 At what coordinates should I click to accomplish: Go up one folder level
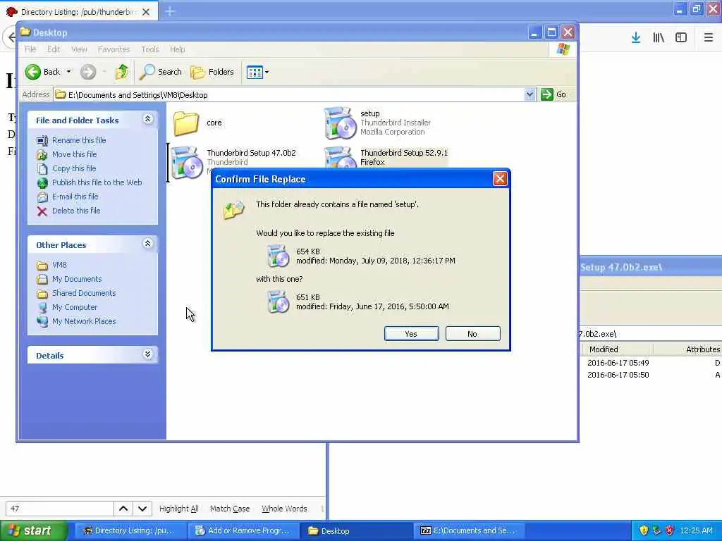click(x=121, y=72)
